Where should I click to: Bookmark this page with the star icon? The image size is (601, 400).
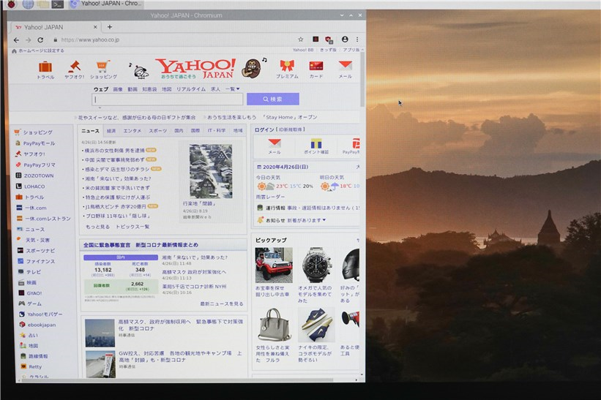pyautogui.click(x=300, y=39)
